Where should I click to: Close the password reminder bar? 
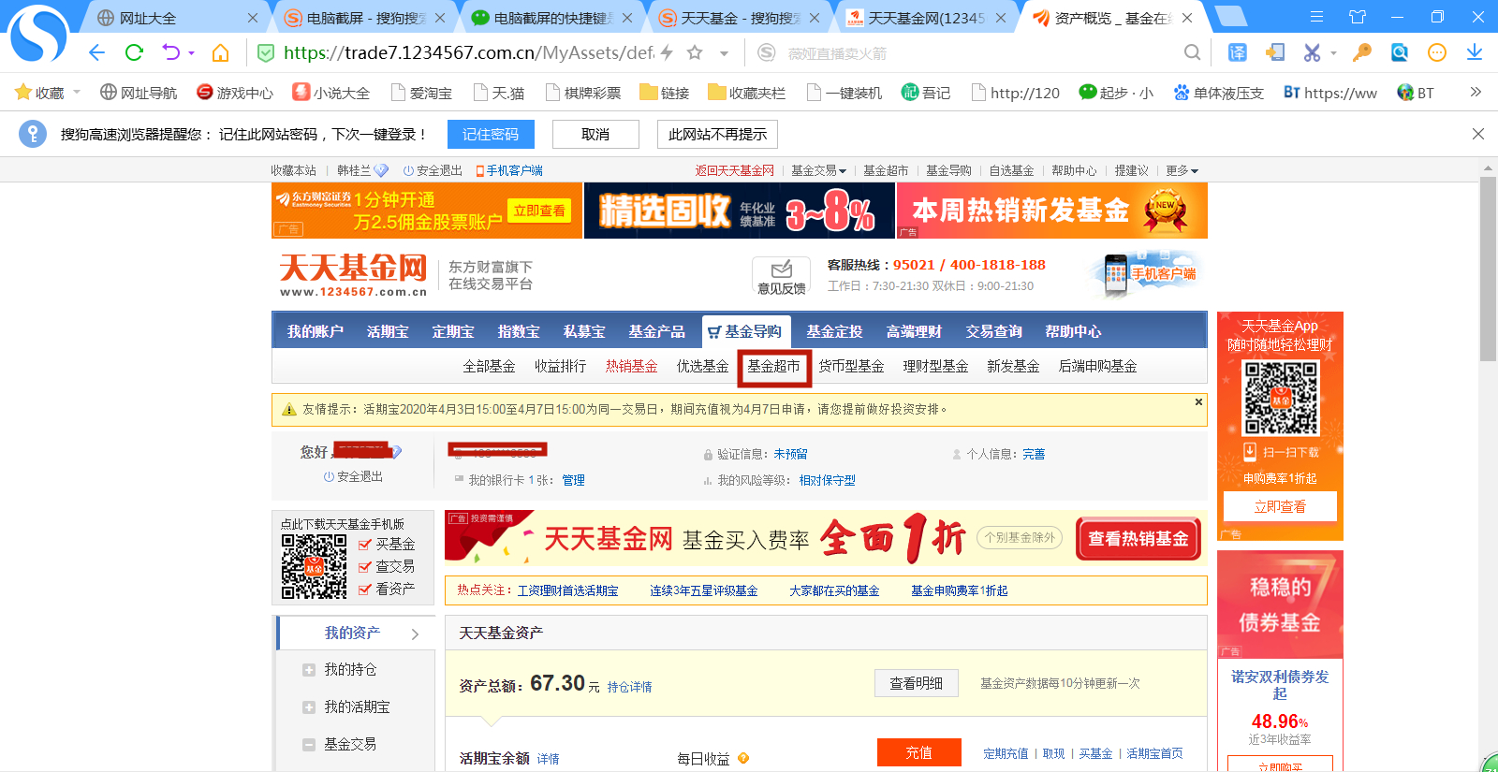pyautogui.click(x=1477, y=134)
